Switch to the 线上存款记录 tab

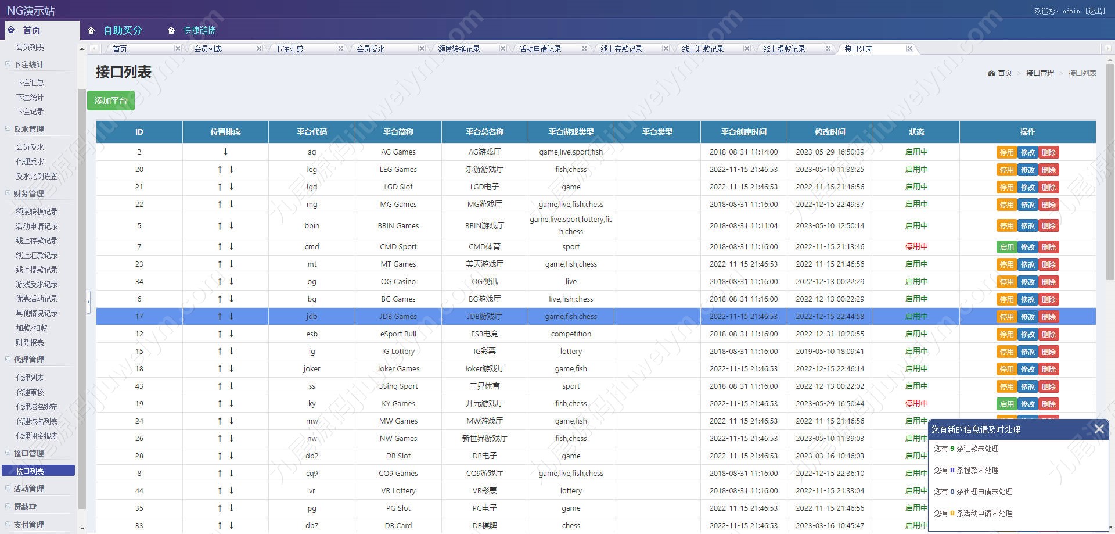click(x=621, y=49)
